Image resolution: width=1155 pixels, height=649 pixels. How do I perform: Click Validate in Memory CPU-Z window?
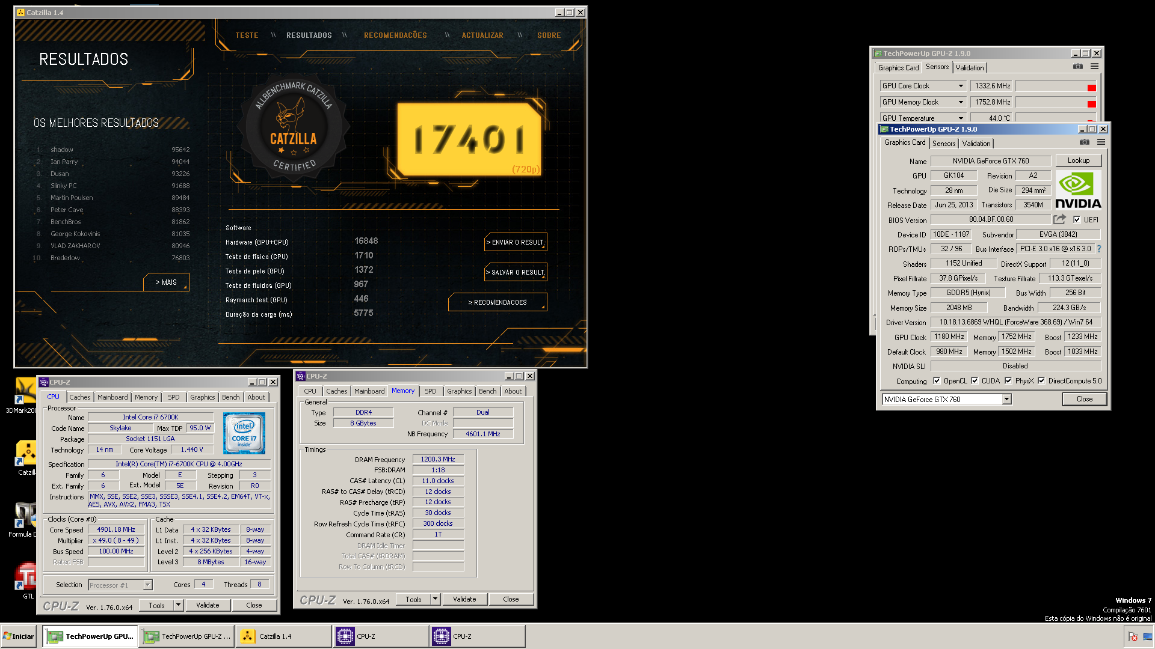(464, 599)
